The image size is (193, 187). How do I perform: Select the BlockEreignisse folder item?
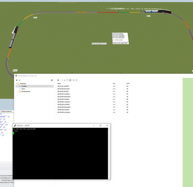coord(26,91)
